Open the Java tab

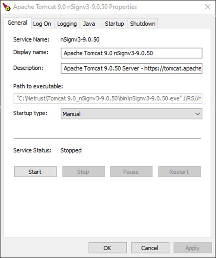pyautogui.click(x=89, y=24)
